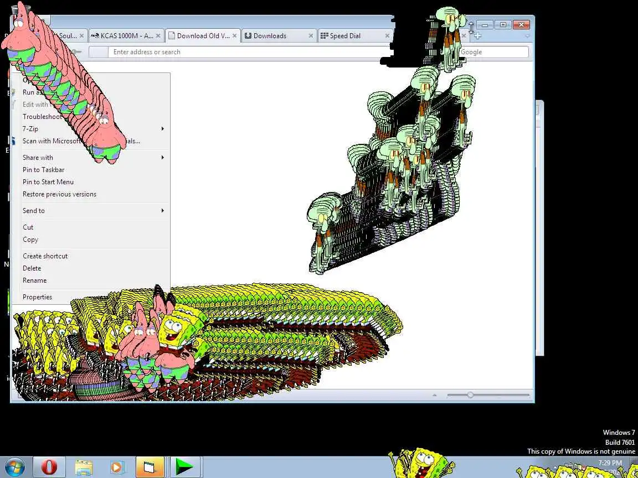Viewport: 638px width, 478px height.
Task: Select the active window-folder taskbar icon
Action: tap(150, 467)
